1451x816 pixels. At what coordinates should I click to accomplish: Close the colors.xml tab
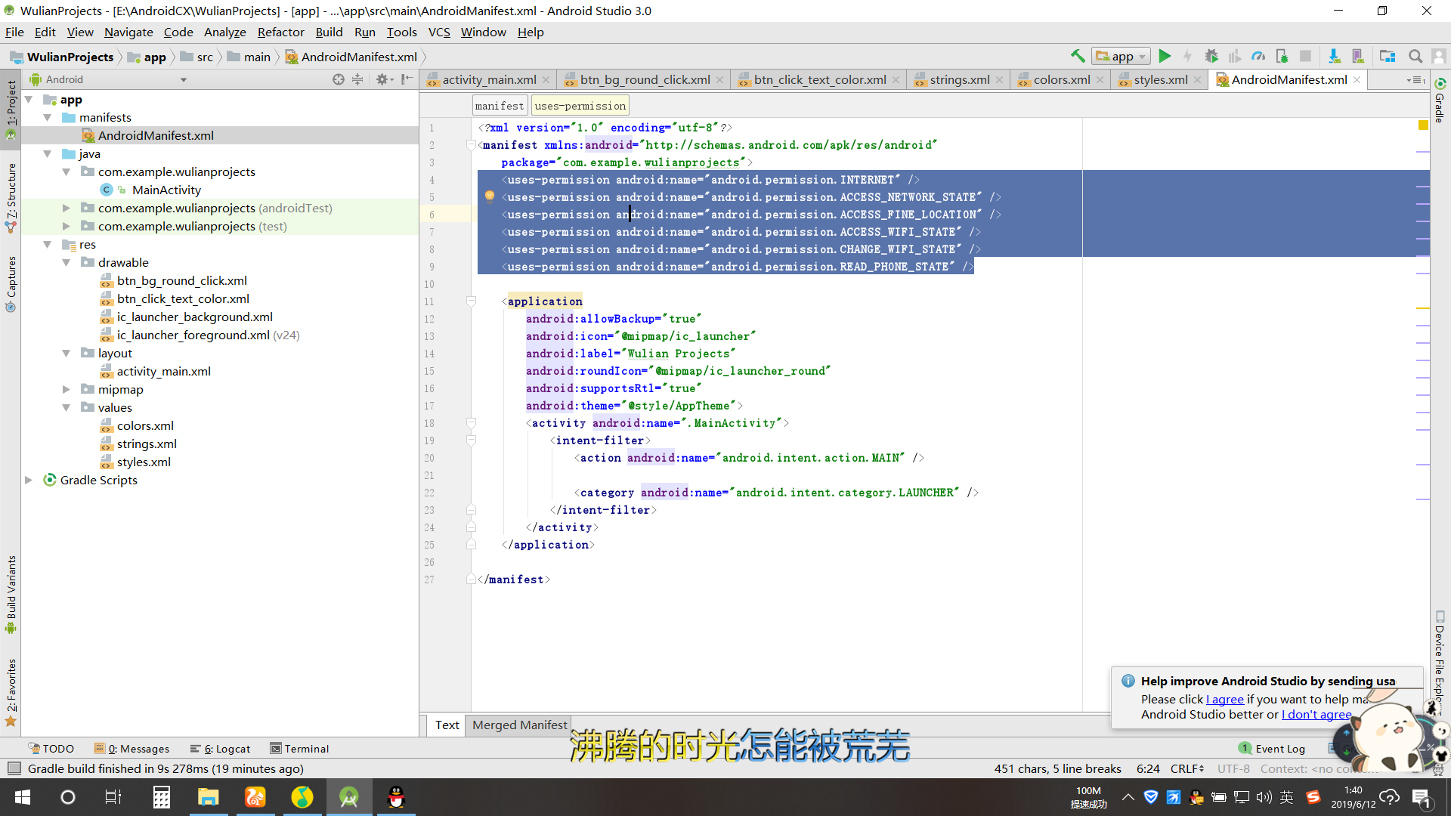point(1100,79)
